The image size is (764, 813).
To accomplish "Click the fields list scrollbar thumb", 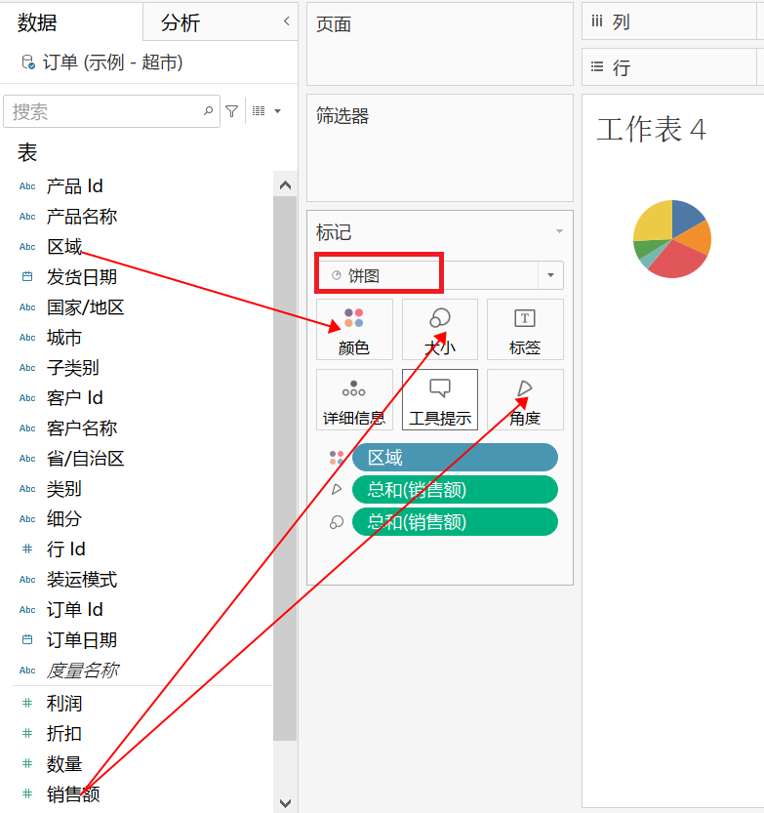I will (x=285, y=468).
